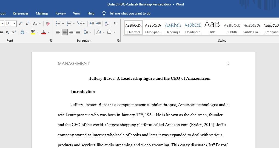Viewport: 279px width, 148px height.
Task: Open the Mailings tab
Action: pos(42,13)
